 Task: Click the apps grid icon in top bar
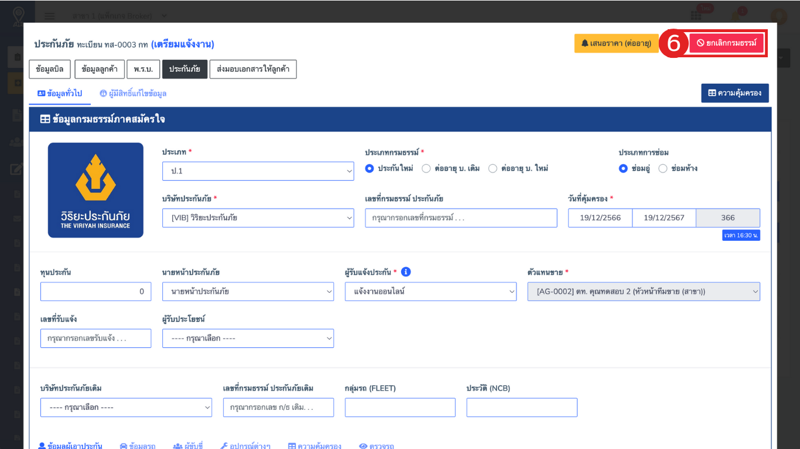[x=696, y=16]
